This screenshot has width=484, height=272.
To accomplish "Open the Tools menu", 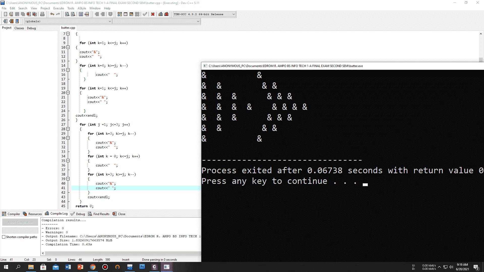I will [71, 8].
